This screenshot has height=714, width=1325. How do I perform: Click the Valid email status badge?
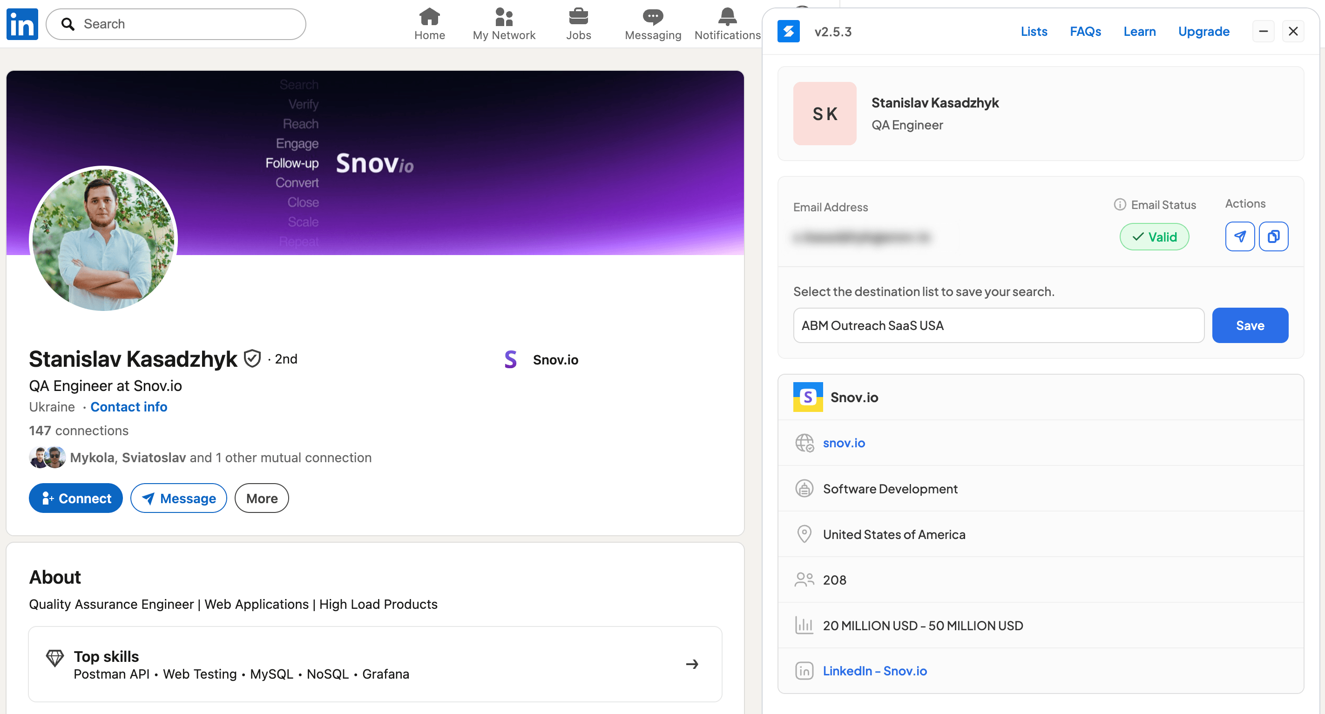pyautogui.click(x=1154, y=236)
